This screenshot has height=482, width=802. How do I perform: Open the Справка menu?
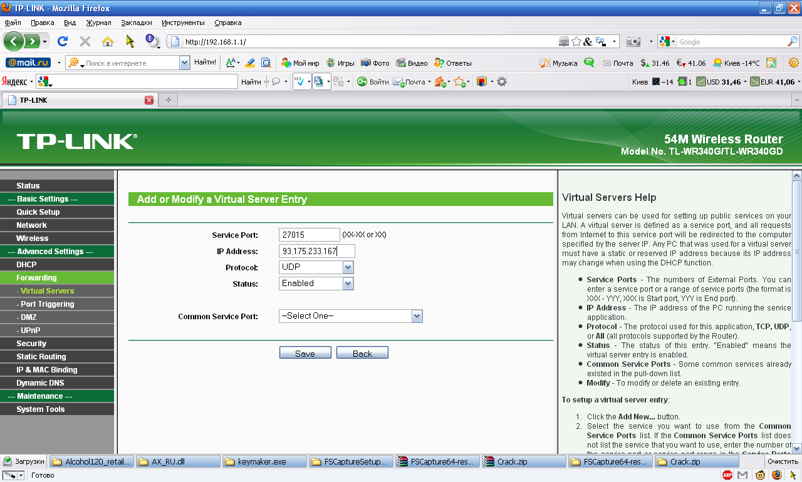click(228, 23)
